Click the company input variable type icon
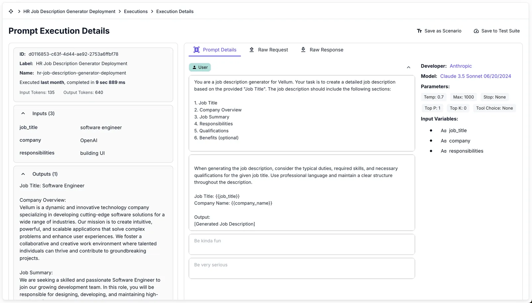This screenshot has height=303, width=532. 444,141
